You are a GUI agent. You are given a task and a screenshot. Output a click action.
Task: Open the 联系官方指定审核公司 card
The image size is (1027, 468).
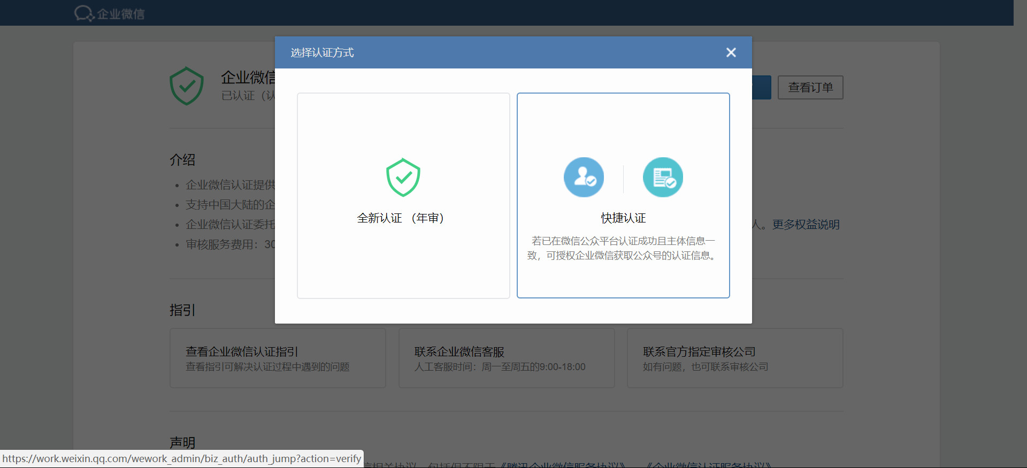(735, 358)
